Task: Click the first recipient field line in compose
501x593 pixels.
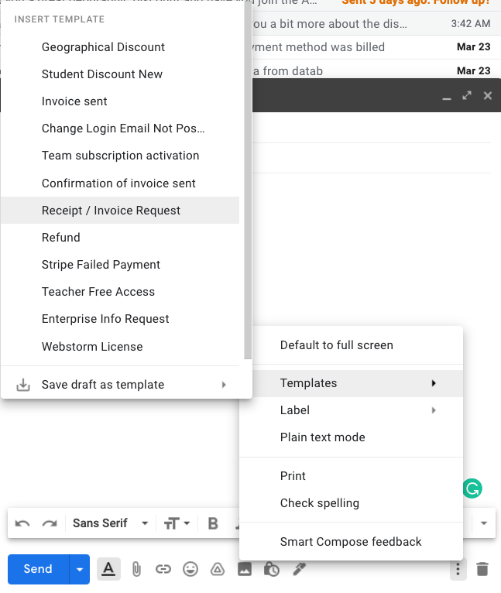Action: [372, 129]
